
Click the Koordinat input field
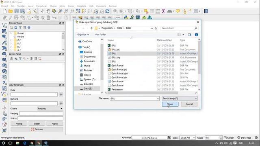(x=149, y=138)
